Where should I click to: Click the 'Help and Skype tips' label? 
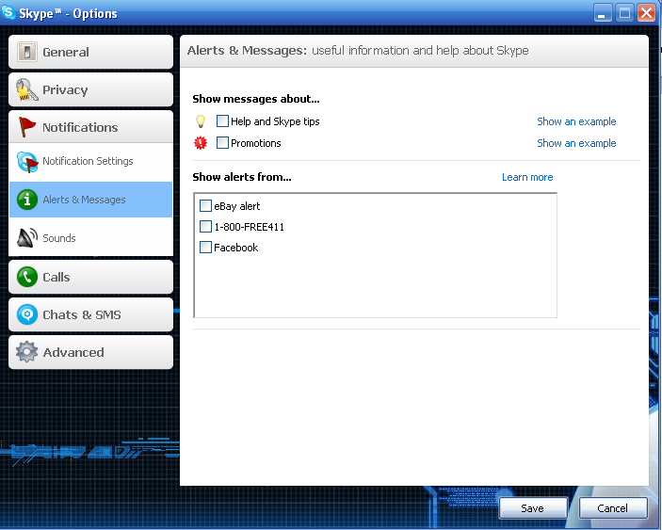pos(275,121)
